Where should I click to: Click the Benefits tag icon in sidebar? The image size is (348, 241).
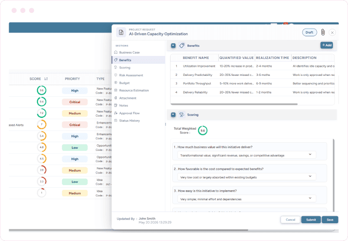pos(115,60)
